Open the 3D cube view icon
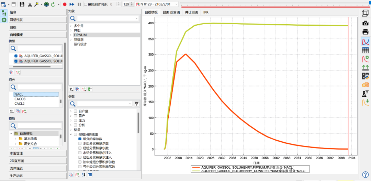 click(365, 14)
